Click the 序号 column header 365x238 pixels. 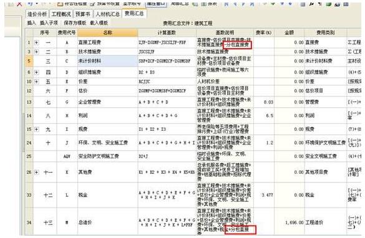45,33
